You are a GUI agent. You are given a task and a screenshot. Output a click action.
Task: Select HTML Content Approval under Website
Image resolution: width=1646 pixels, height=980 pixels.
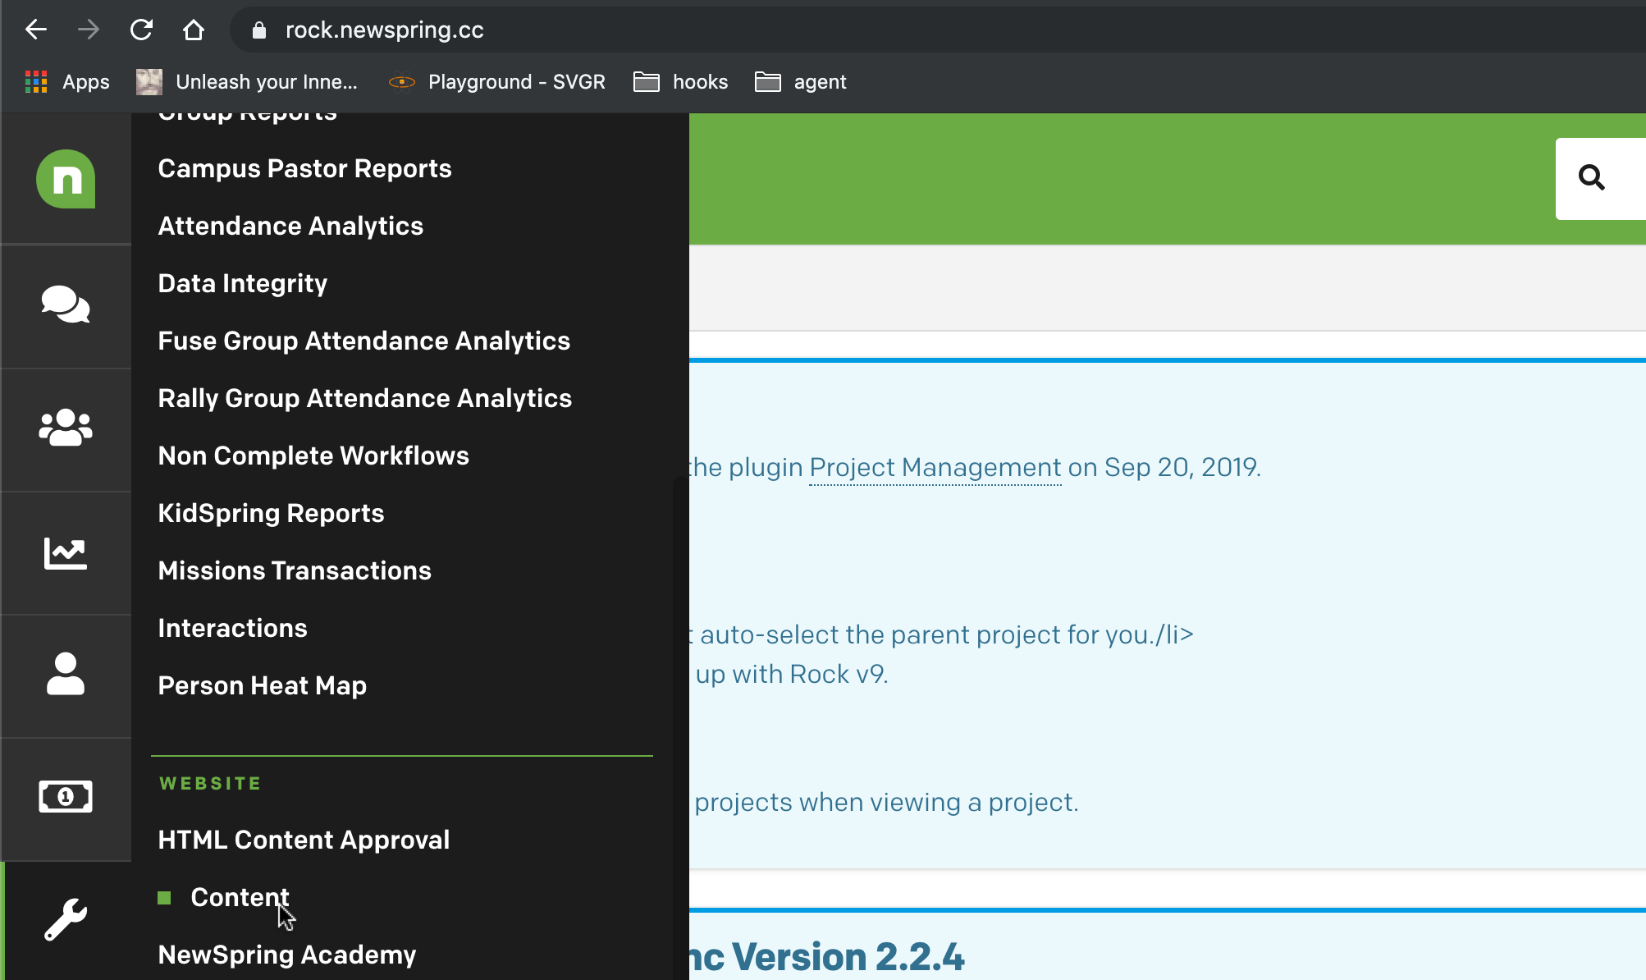[x=304, y=840]
